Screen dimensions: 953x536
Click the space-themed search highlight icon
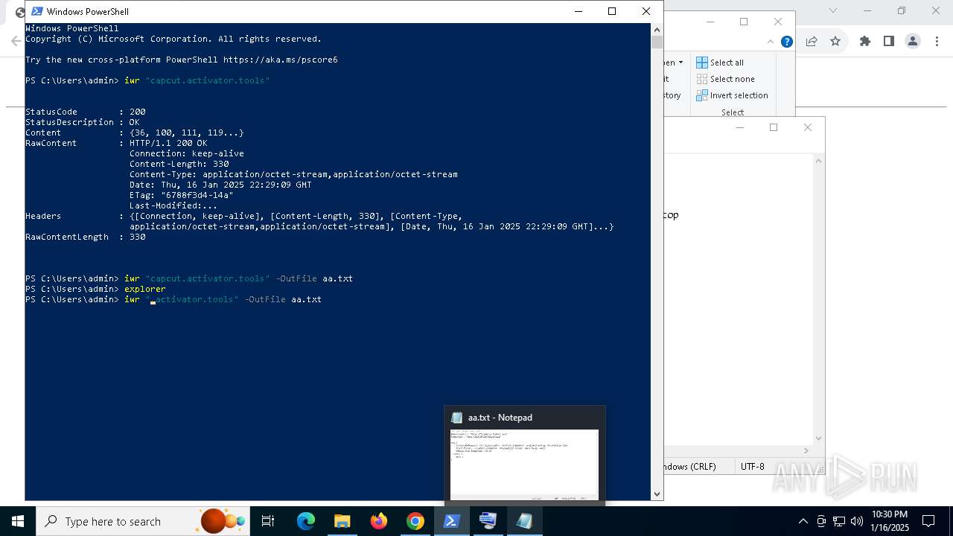click(x=222, y=521)
